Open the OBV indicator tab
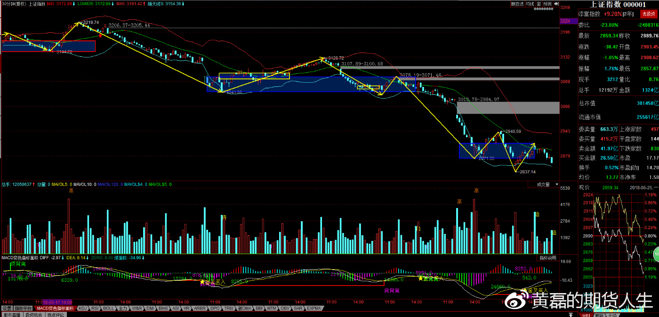Image resolution: width=659 pixels, height=317 pixels. click(x=285, y=308)
